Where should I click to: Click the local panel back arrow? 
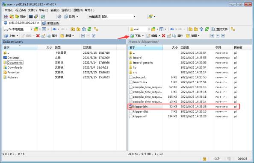click(55, 29)
